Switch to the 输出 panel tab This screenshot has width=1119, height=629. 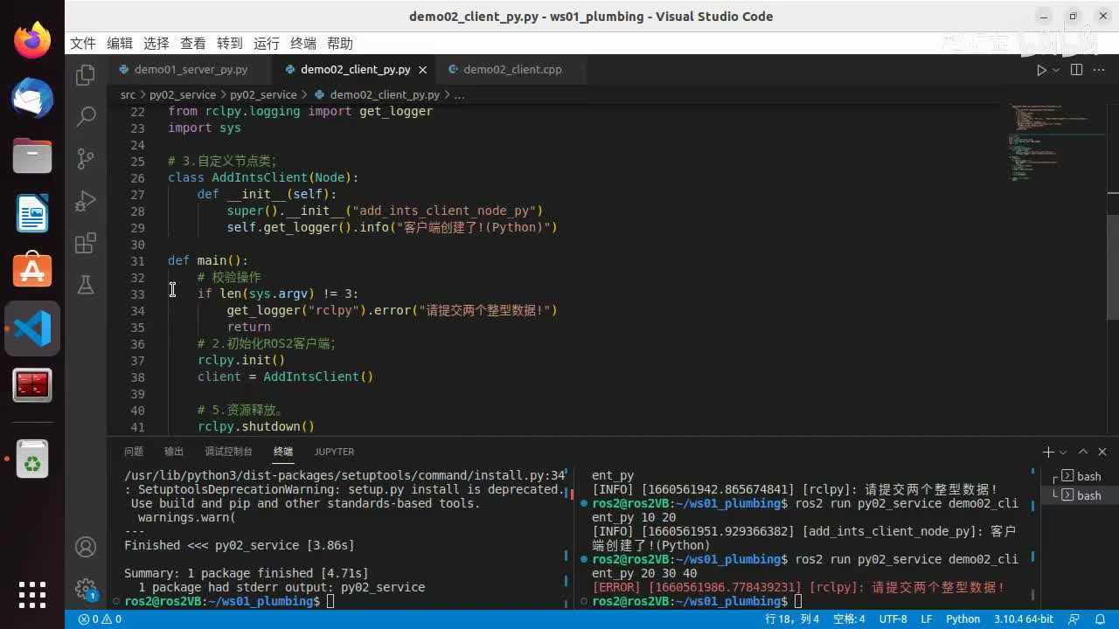174,452
